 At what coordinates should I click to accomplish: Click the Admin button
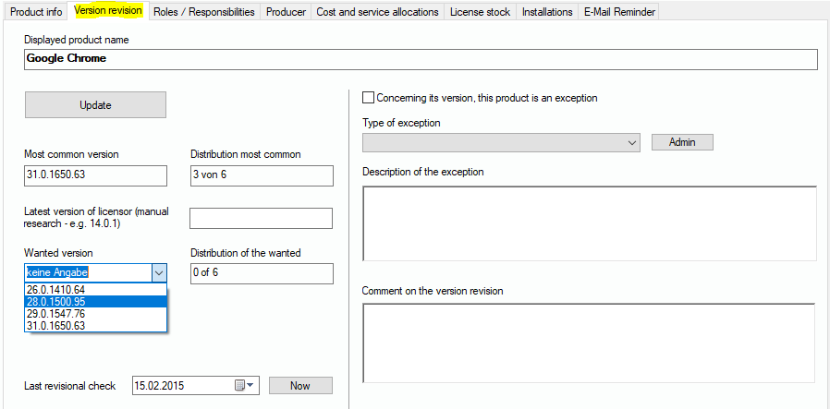[682, 142]
